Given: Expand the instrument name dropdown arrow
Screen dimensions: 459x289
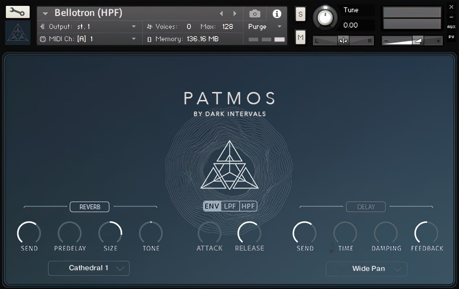Looking at the screenshot, I should [x=45, y=14].
